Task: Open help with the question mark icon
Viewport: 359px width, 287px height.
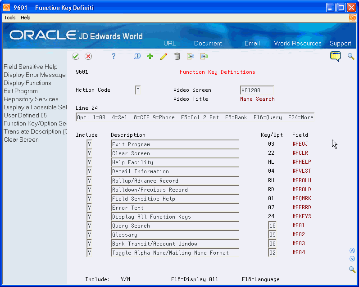Action: point(114,56)
